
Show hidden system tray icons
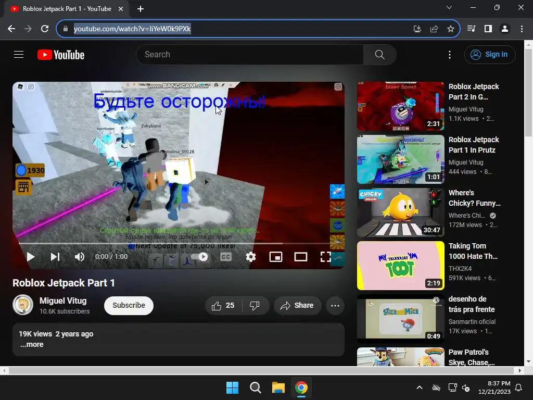(x=420, y=387)
